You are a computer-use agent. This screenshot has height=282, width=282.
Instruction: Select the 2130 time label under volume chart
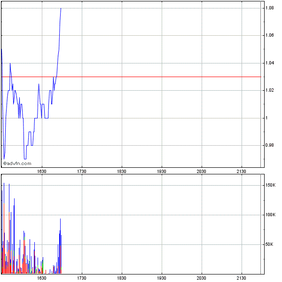(x=241, y=278)
